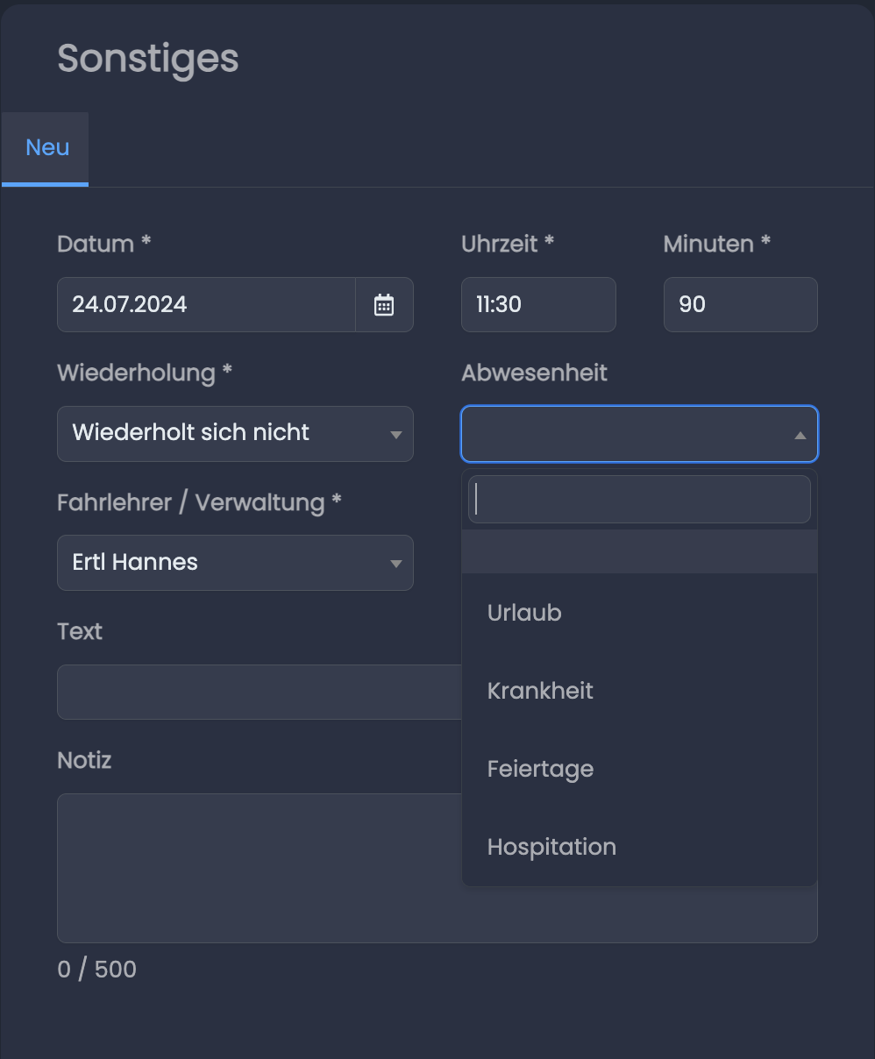The height and width of the screenshot is (1059, 875).
Task: Click the Sonstiges heading
Action: (x=148, y=59)
